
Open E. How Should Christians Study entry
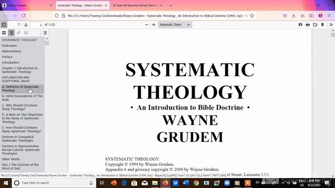pos(21,130)
